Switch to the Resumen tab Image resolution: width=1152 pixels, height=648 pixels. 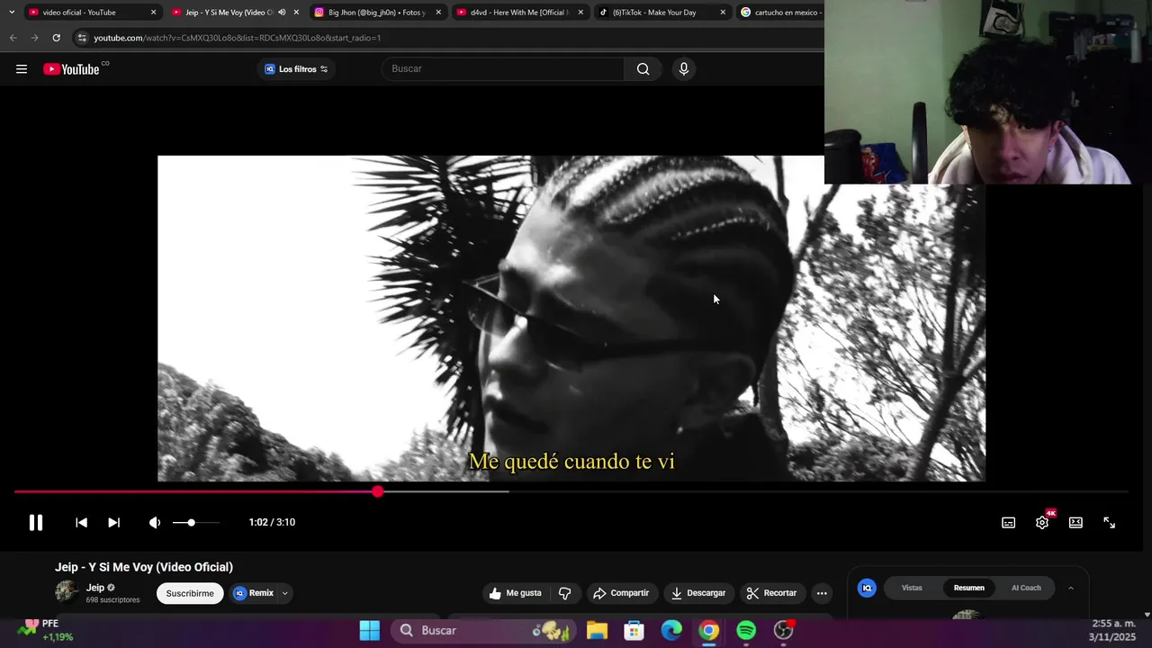coord(969,588)
